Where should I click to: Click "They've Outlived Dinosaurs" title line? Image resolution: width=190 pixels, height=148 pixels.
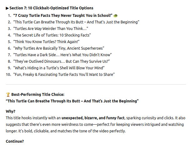tap(61, 61)
